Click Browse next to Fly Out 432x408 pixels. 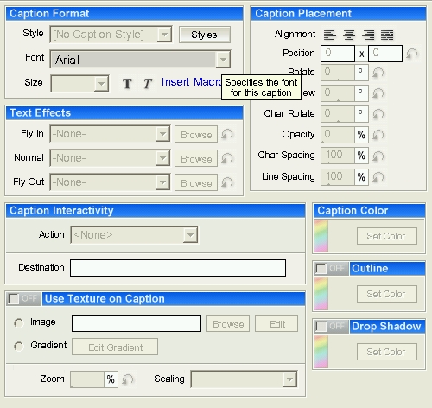pos(196,182)
